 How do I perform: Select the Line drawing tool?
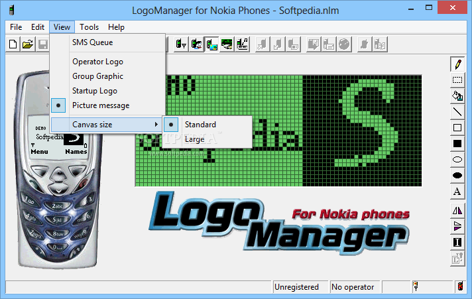pyautogui.click(x=457, y=112)
